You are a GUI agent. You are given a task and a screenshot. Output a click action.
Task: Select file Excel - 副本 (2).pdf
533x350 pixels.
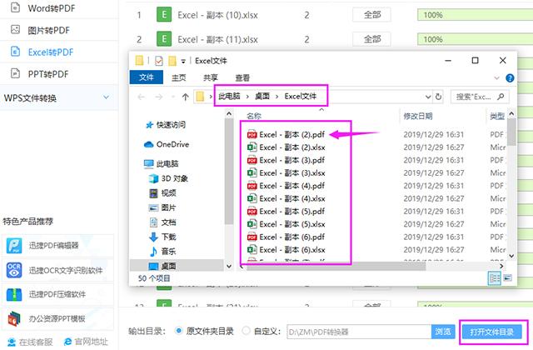click(x=286, y=135)
